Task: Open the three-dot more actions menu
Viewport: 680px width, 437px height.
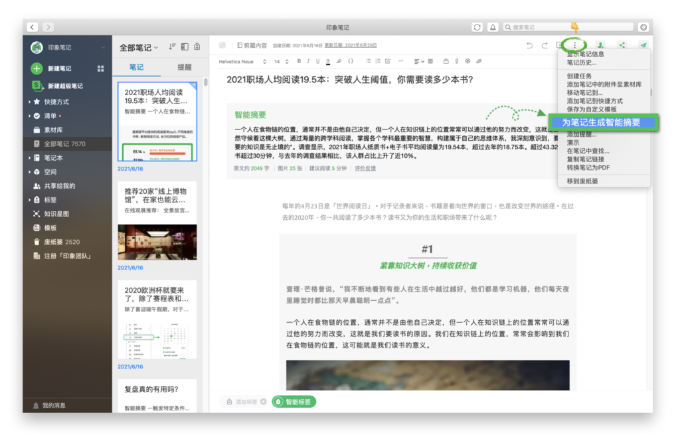Action: click(x=574, y=44)
